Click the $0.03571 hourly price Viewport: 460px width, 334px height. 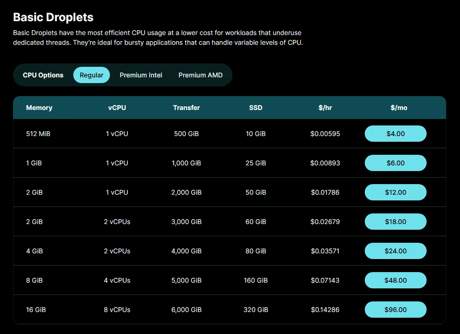[325, 251]
